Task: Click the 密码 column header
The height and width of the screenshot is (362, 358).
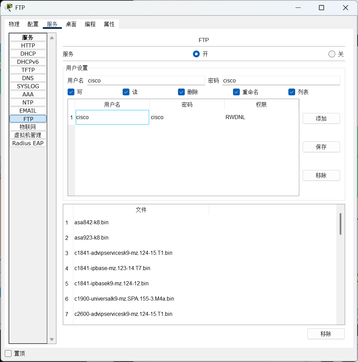Action: pos(187,104)
